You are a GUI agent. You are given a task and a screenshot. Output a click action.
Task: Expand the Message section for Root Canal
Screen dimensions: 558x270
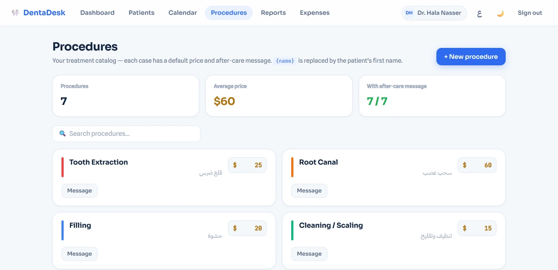pyautogui.click(x=309, y=191)
